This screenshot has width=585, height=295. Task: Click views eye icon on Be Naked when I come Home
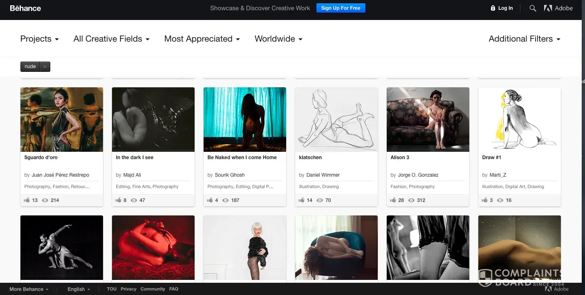pyautogui.click(x=225, y=200)
